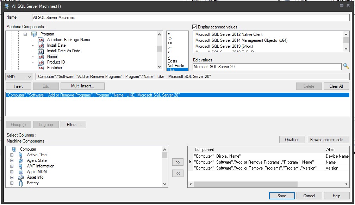Select the Computer icon in the columns tree

(13, 149)
